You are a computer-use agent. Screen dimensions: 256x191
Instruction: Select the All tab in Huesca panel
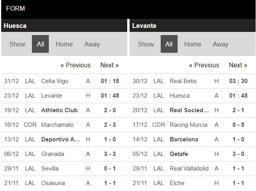click(40, 44)
